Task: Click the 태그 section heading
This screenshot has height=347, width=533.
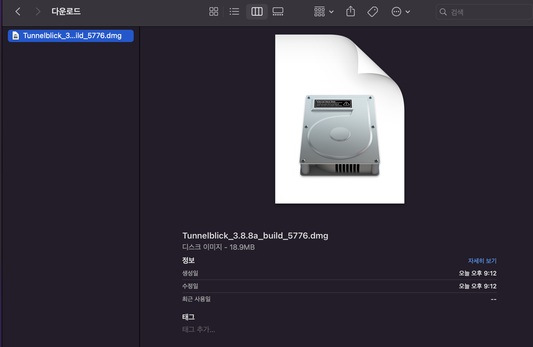Action: (188, 317)
